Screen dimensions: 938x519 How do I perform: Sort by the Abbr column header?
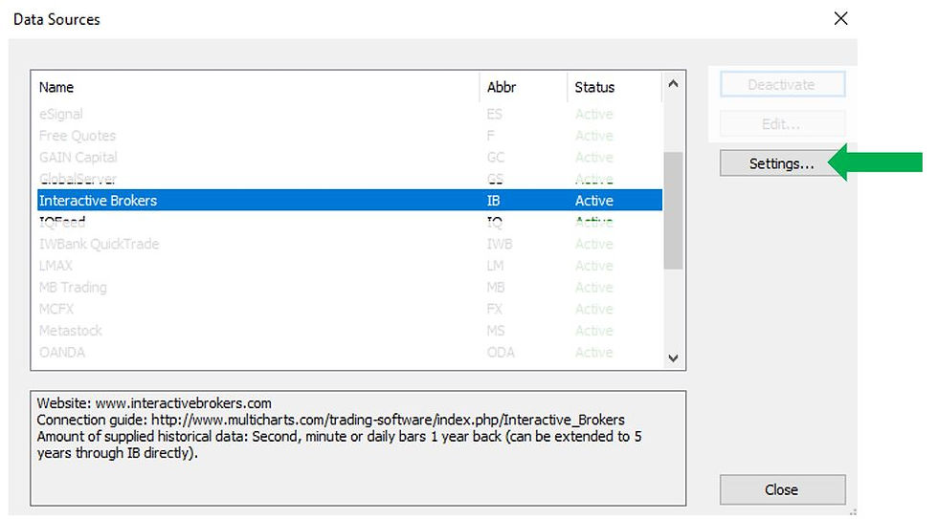523,87
